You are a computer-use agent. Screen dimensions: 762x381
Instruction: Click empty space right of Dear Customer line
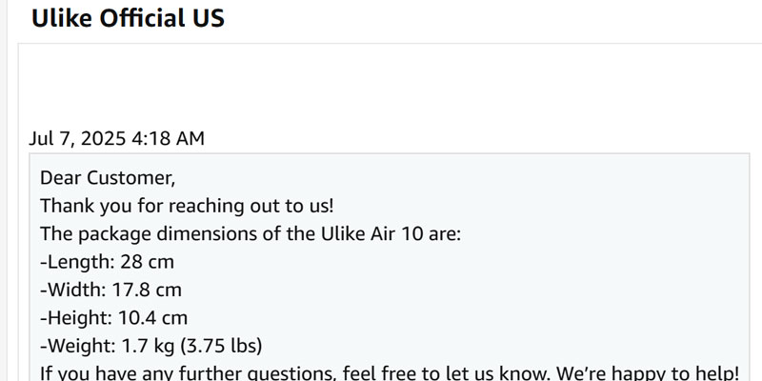click(462, 178)
